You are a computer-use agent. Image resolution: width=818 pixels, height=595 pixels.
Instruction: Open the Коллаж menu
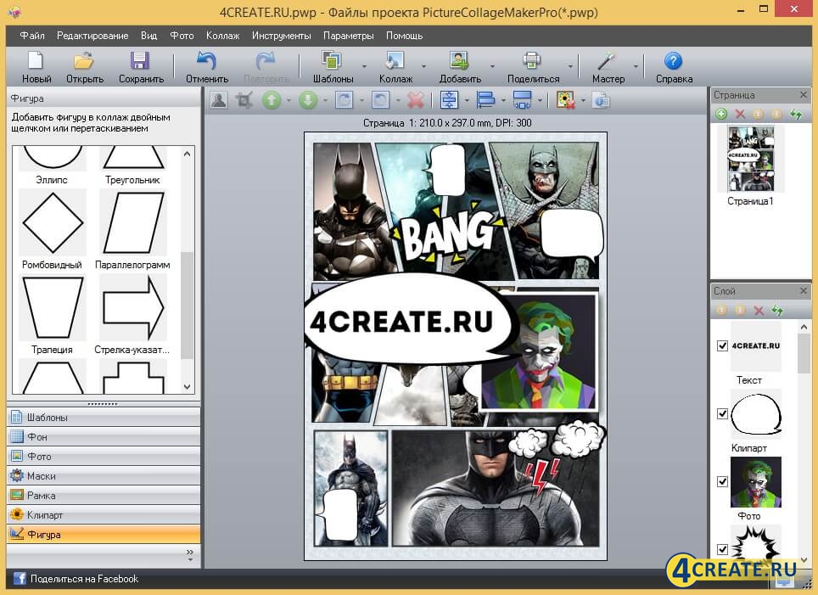[222, 36]
